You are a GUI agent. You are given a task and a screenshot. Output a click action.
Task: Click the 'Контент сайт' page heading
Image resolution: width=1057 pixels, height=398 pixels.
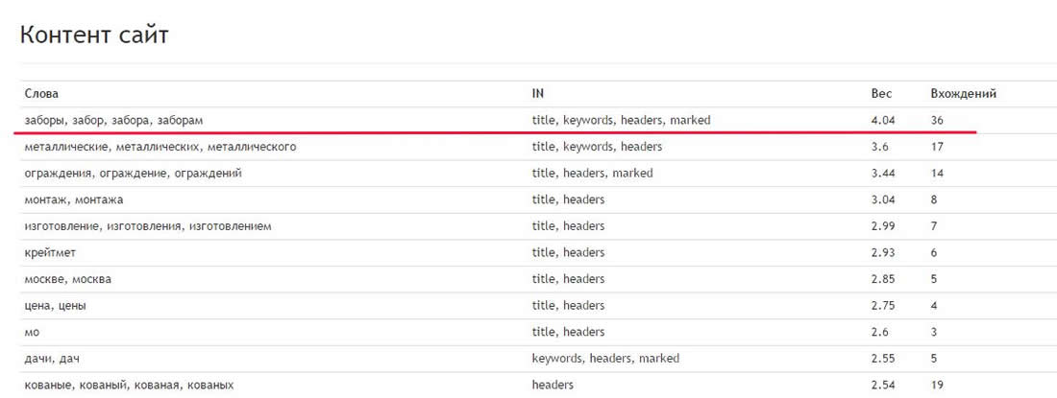(x=95, y=35)
